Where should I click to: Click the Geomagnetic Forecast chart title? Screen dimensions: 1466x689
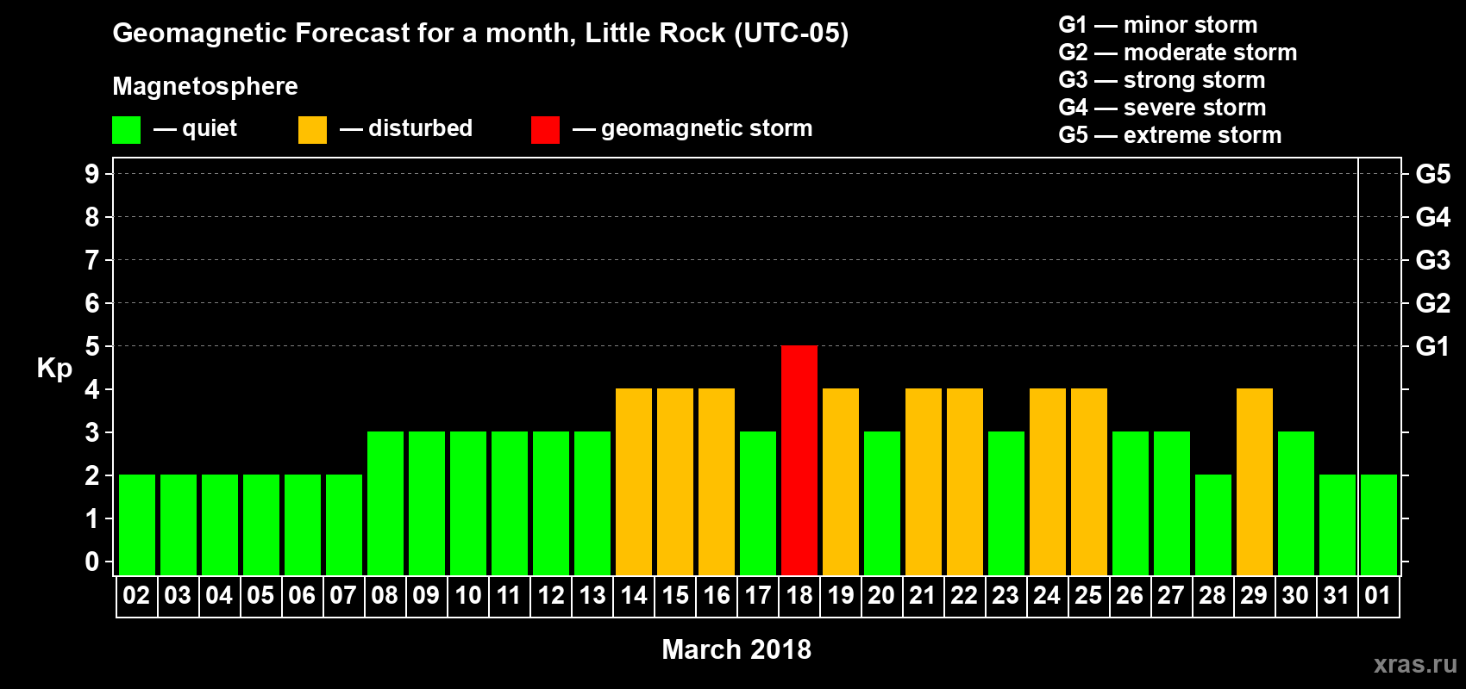point(480,34)
